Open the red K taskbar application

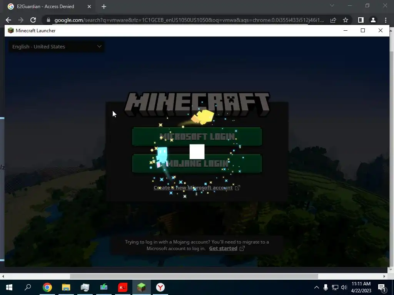tap(123, 287)
